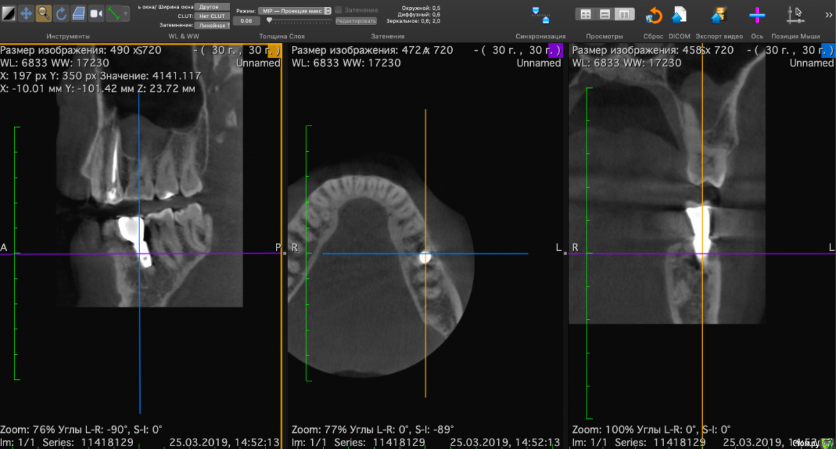Screen dimensions: 836x449
Task: Switch to the three-column view layout
Action: click(x=624, y=14)
